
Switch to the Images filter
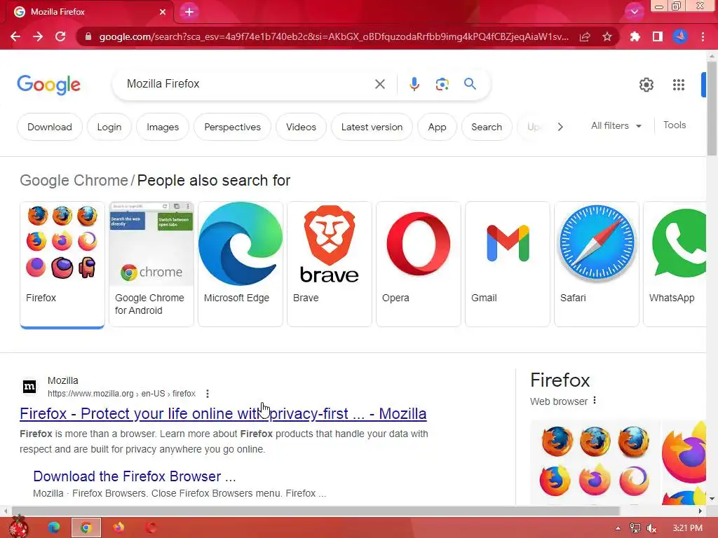pyautogui.click(x=163, y=127)
